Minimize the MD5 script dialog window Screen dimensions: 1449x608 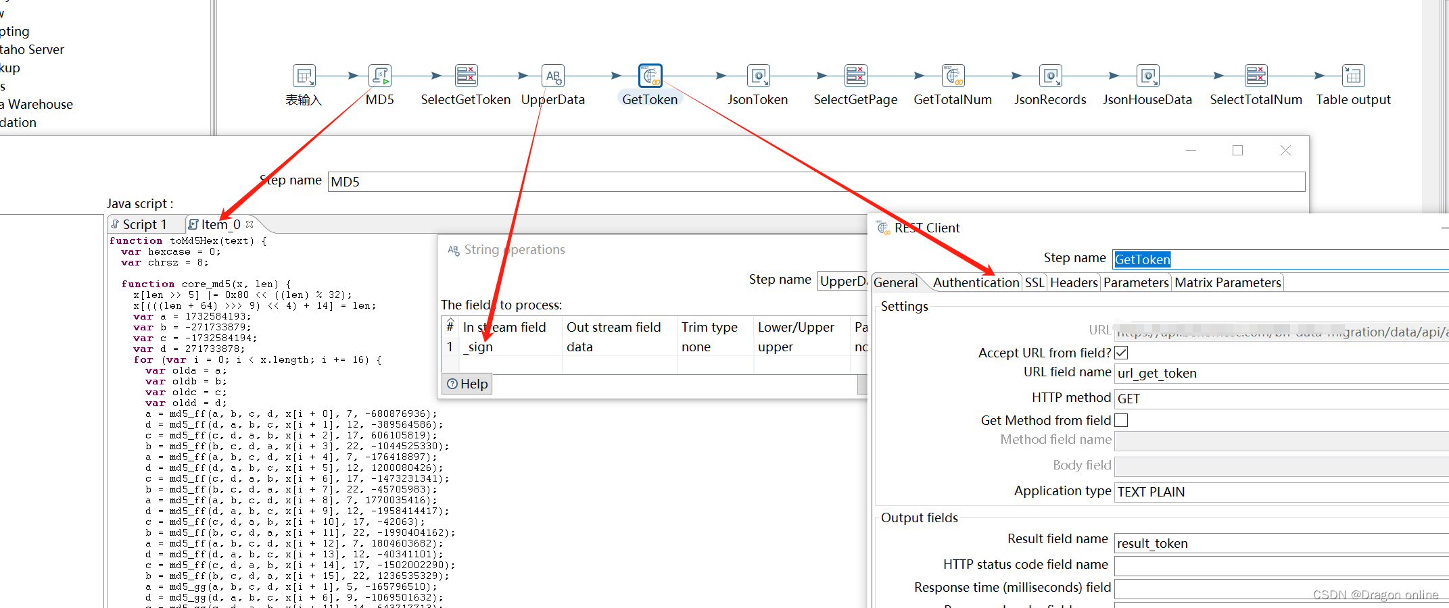(1191, 151)
